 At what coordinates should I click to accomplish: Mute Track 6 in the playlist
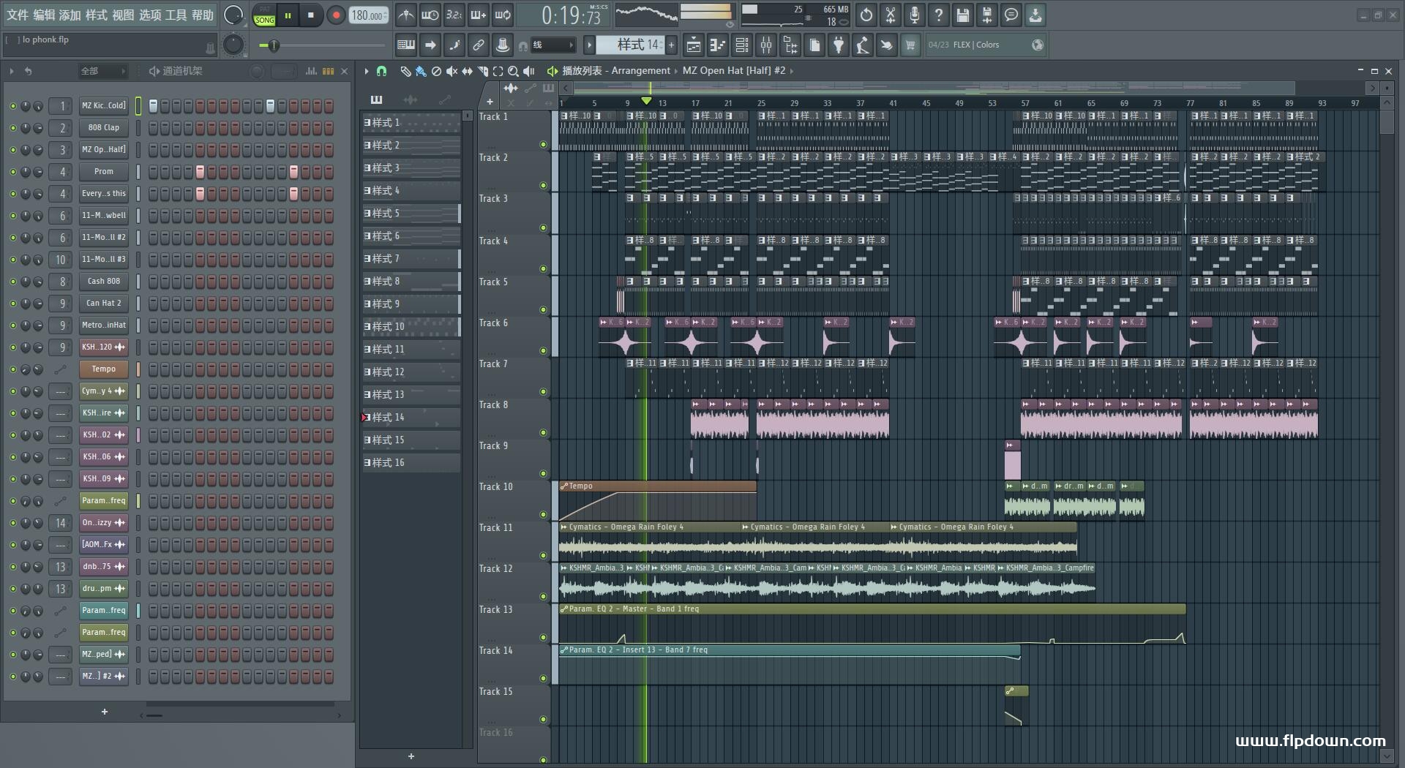(543, 350)
